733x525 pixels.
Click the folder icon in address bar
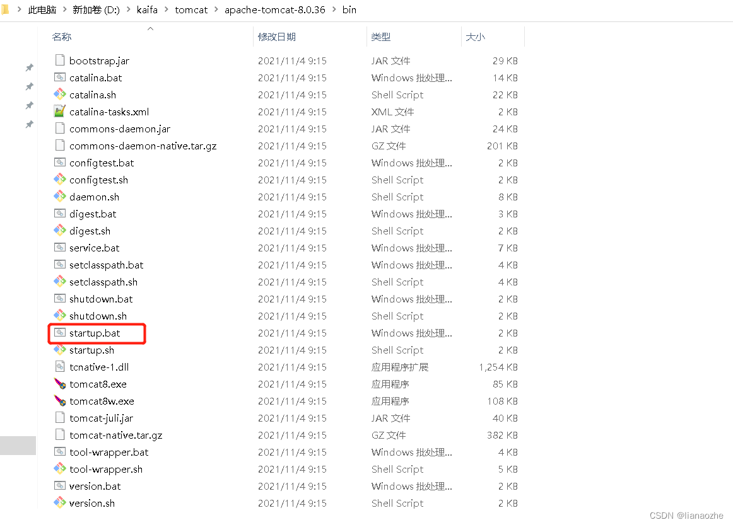tap(5, 10)
